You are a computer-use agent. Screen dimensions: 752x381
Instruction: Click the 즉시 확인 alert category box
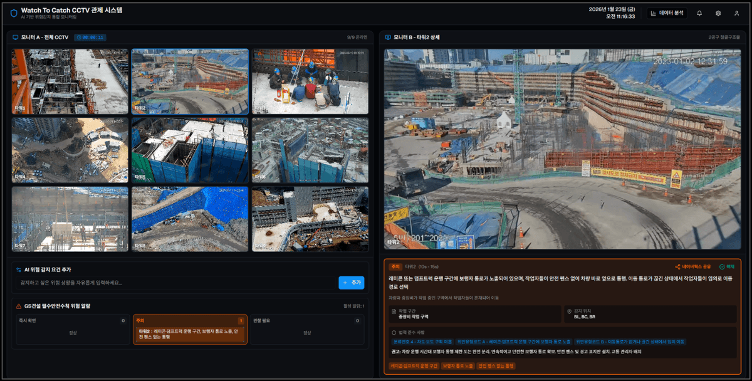pos(73,330)
